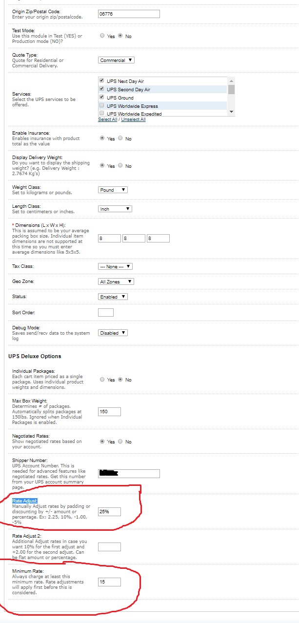Click the Services list scrollbar down arrow
The width and height of the screenshot is (299, 623).
[231, 112]
